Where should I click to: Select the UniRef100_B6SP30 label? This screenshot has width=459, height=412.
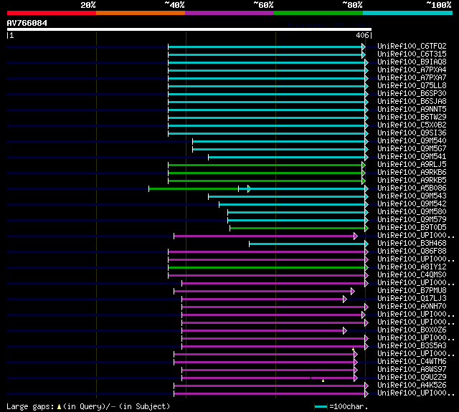(x=412, y=94)
